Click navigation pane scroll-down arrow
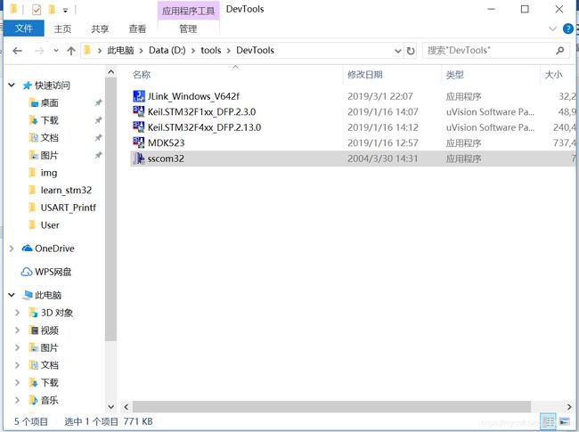The image size is (579, 432). [x=110, y=406]
